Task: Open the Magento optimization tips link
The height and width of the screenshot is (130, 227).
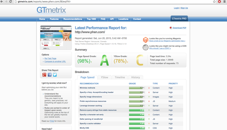Action: point(167,41)
